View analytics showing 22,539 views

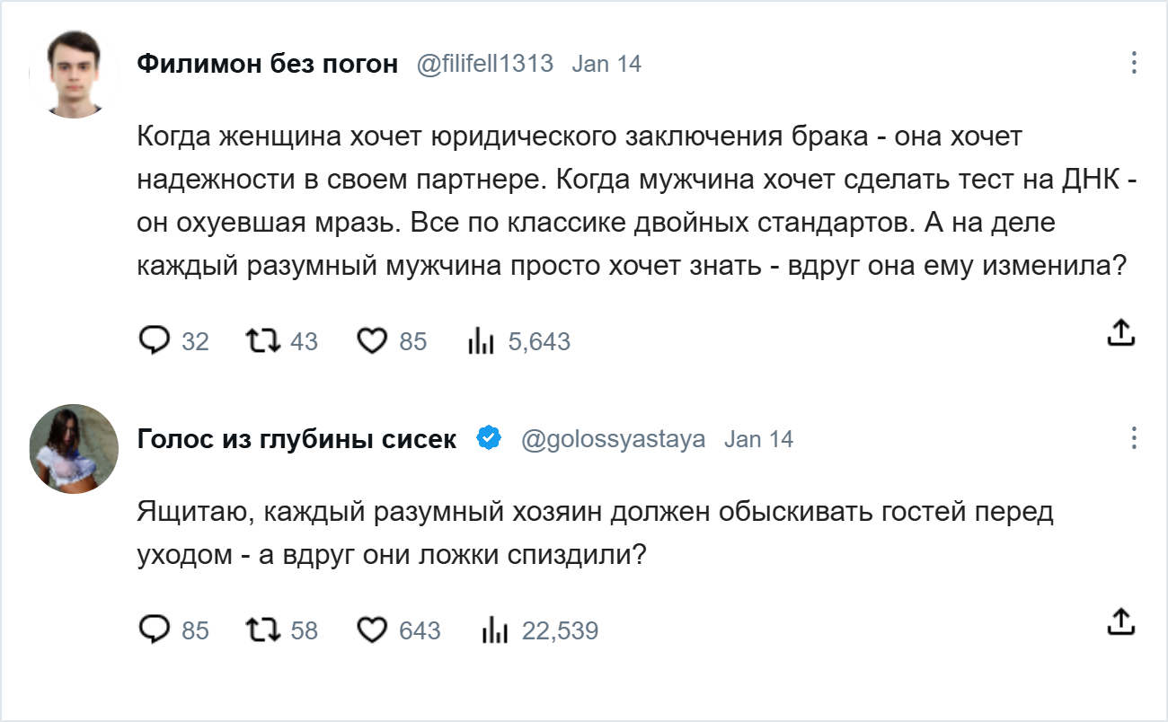496,630
